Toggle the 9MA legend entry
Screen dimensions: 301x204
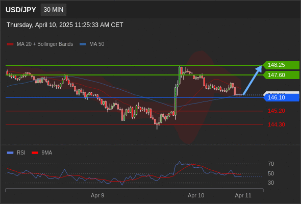coord(42,153)
